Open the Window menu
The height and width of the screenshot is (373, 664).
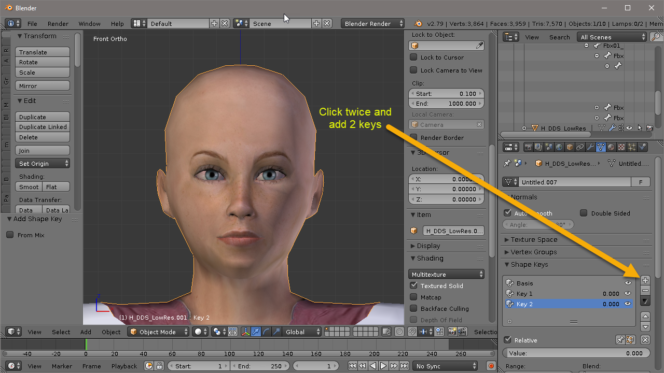pos(89,24)
